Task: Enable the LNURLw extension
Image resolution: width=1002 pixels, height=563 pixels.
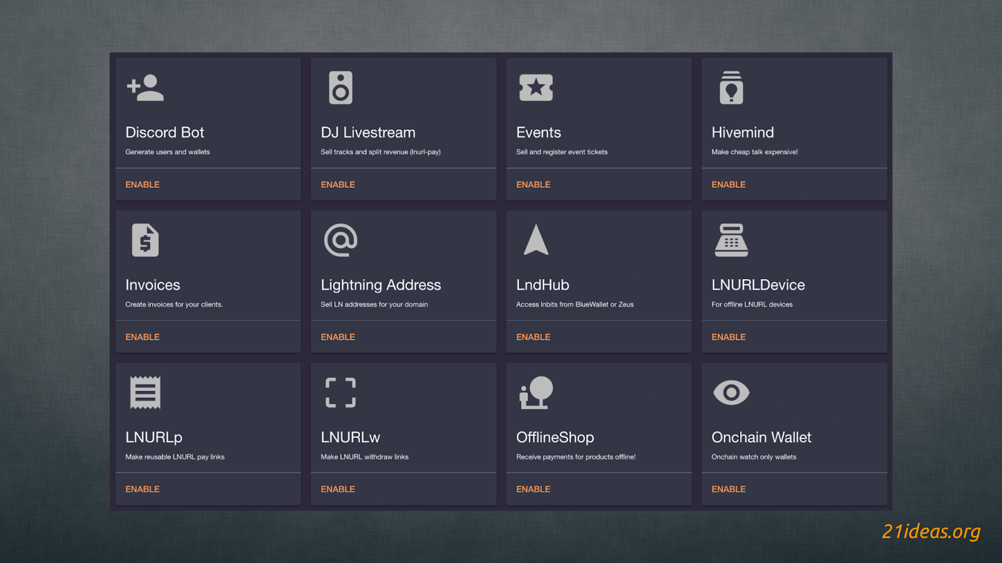Action: tap(338, 489)
